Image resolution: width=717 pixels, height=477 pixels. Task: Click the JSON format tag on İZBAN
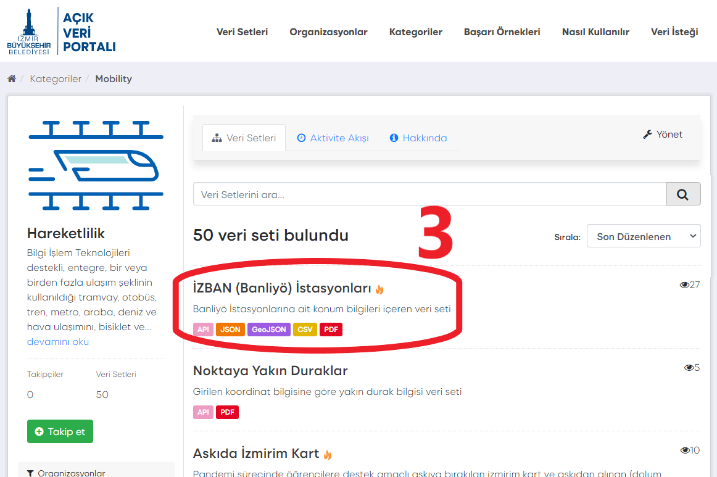tap(230, 330)
